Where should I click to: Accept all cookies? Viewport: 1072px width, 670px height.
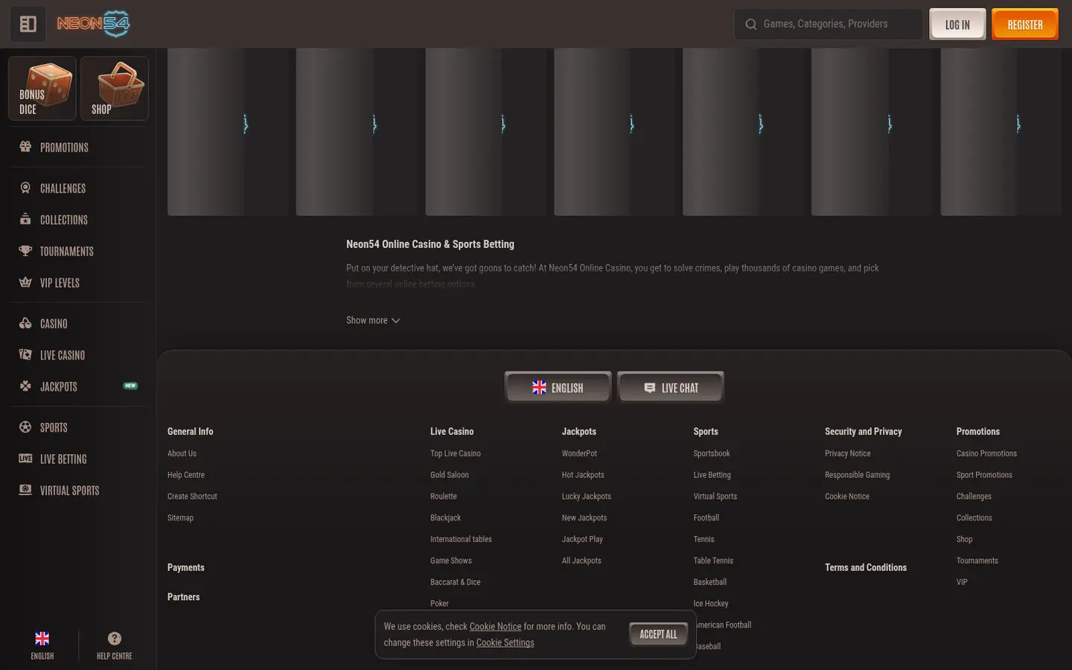coord(659,634)
